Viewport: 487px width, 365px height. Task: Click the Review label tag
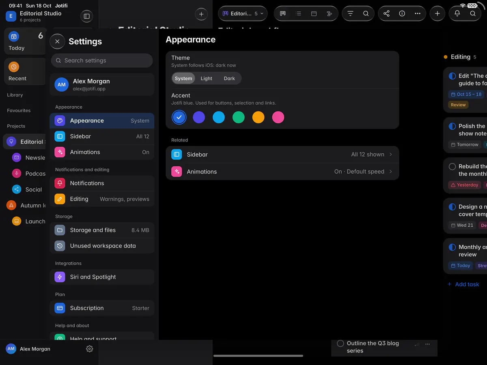(x=458, y=105)
